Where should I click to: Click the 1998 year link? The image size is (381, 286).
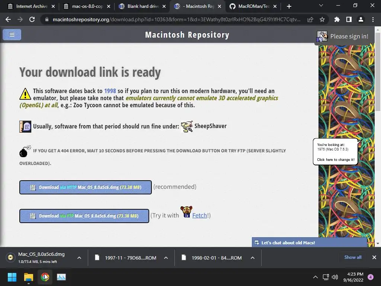click(110, 91)
